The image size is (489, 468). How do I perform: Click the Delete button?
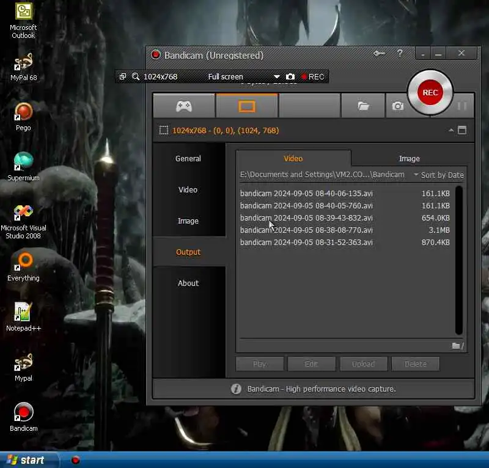(416, 364)
